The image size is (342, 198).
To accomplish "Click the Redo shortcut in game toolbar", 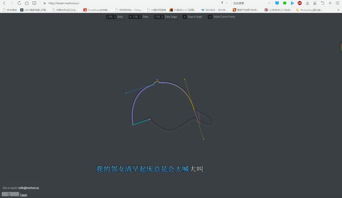I will [139, 16].
